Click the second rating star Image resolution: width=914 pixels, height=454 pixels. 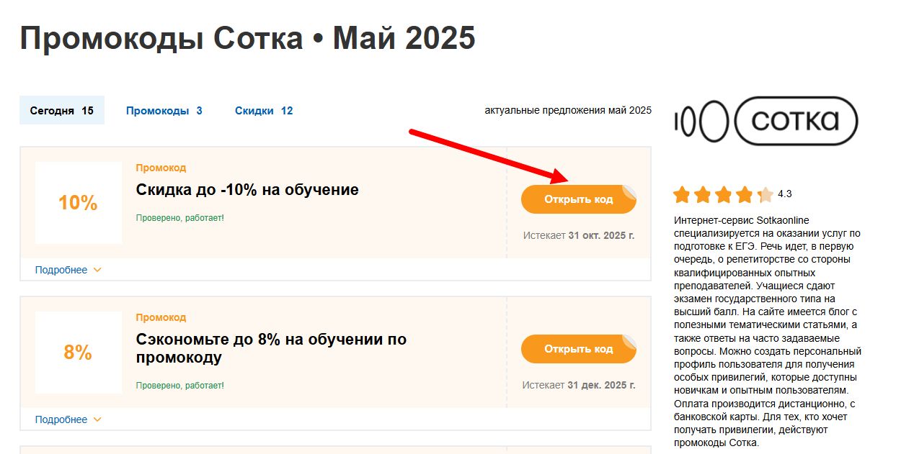(x=703, y=194)
